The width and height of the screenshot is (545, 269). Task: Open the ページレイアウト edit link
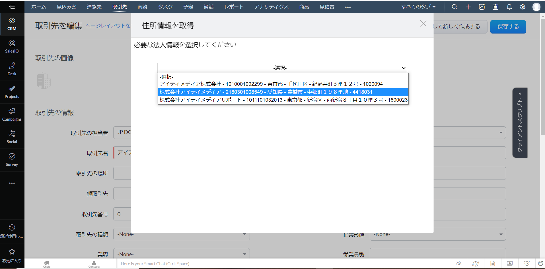[108, 26]
